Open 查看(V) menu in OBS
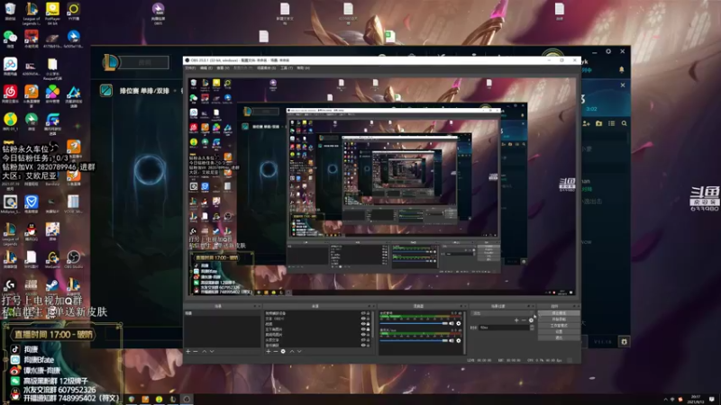 (x=223, y=67)
